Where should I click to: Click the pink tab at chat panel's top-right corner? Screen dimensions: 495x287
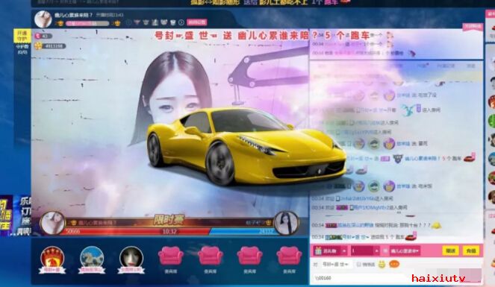click(473, 27)
